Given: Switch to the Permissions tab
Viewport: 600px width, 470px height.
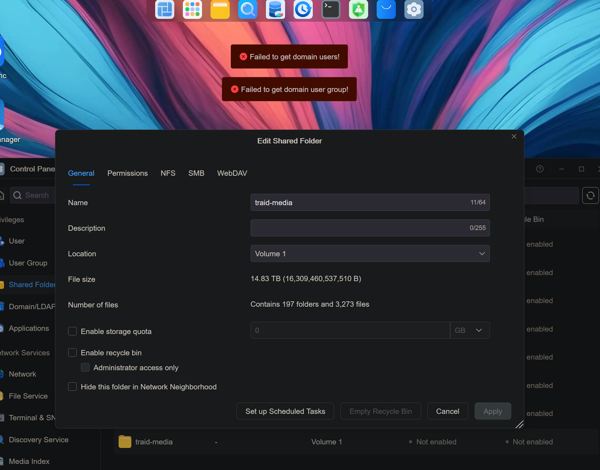Looking at the screenshot, I should click(x=127, y=173).
